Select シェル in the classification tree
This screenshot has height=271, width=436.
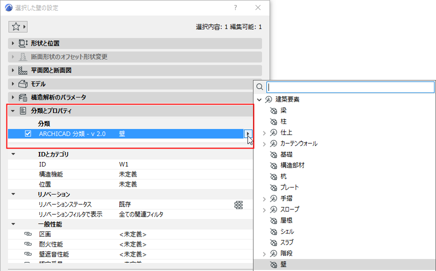[287, 231]
